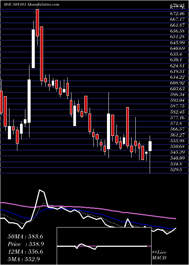This screenshot has height=265, width=189.
Task: Click the 667.17 price axis label
Action: point(177,19)
